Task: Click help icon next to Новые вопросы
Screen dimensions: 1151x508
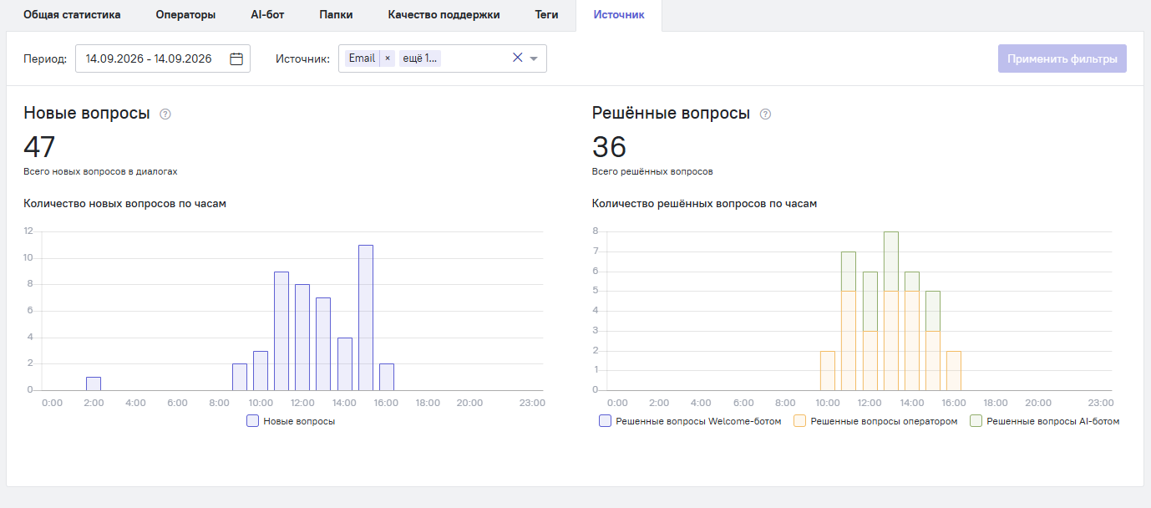Action: click(165, 114)
